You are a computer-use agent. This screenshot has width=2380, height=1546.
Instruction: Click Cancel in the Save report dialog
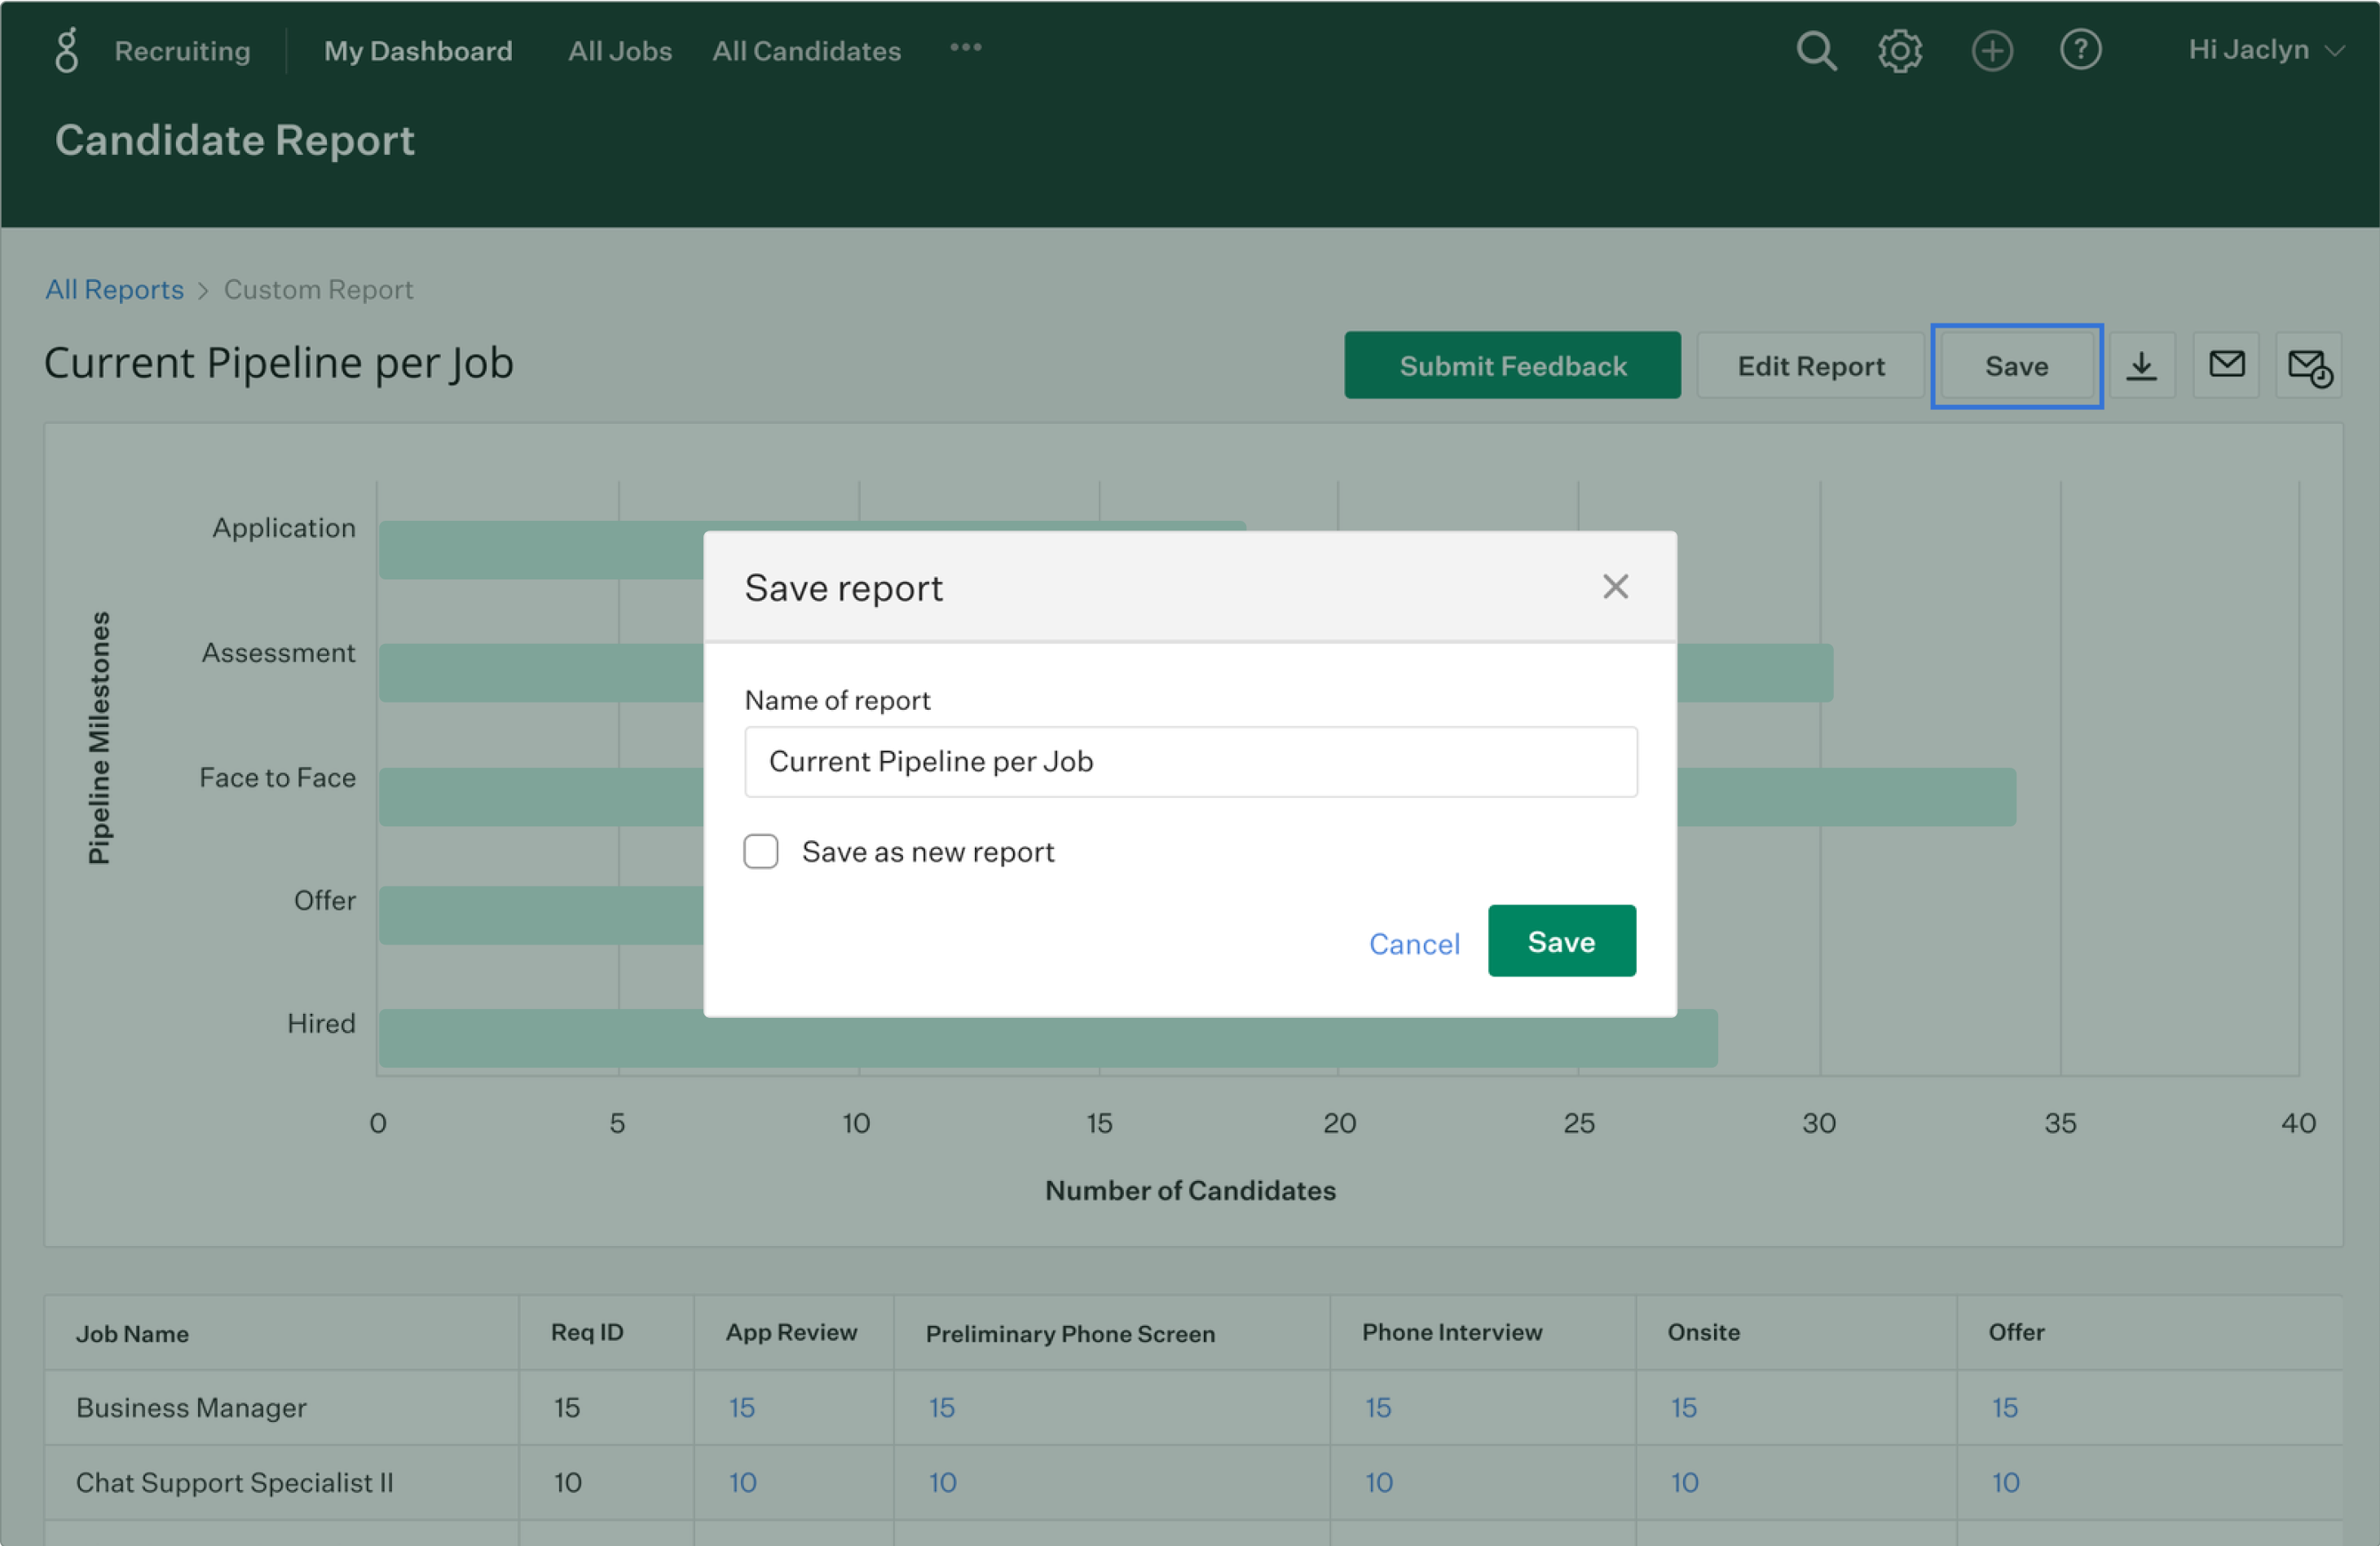[x=1414, y=943]
